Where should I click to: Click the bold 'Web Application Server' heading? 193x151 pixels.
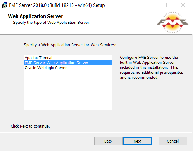click(36, 16)
